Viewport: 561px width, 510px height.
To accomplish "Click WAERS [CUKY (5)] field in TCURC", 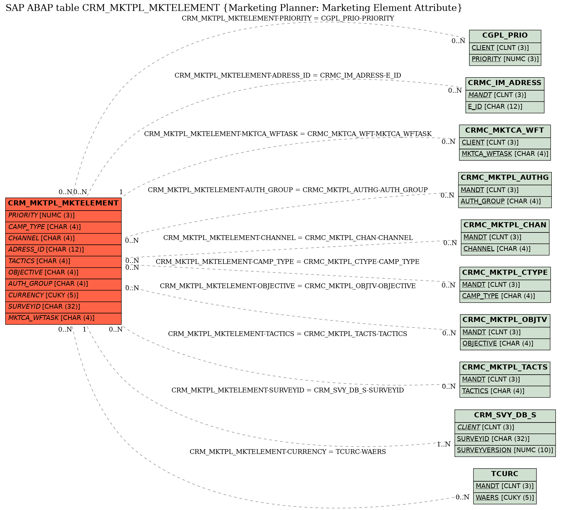I will (x=505, y=498).
